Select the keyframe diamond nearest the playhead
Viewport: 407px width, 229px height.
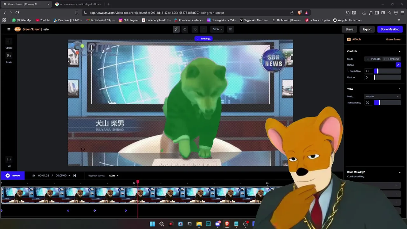tap(126, 211)
